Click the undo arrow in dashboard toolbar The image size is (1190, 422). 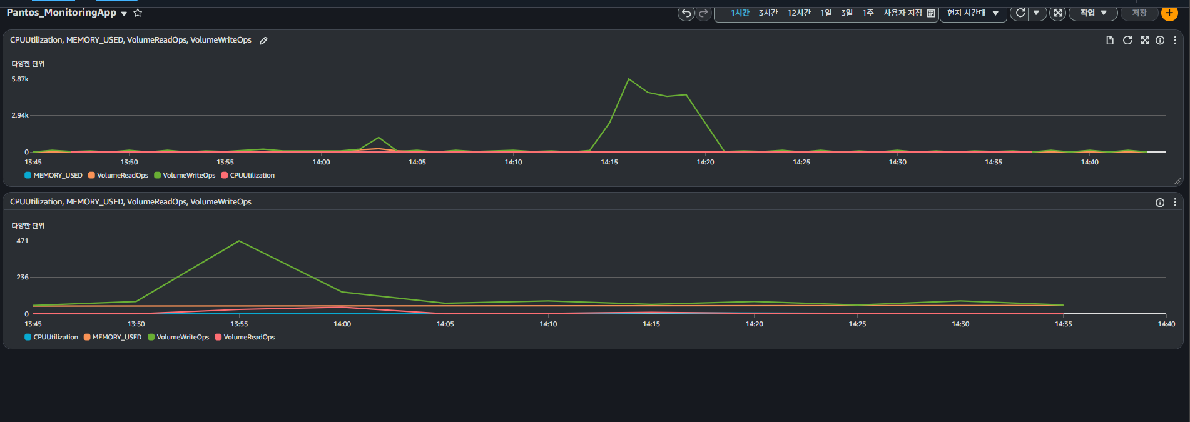pos(686,13)
